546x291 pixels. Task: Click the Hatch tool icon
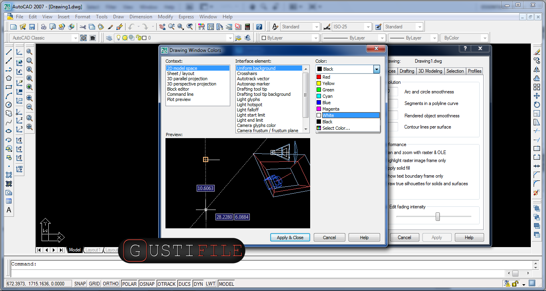point(9,175)
